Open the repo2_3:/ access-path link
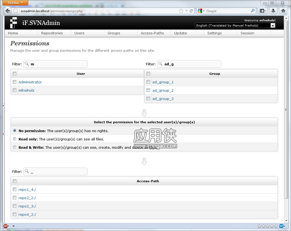Image resolution: width=291 pixels, height=231 pixels. (27, 206)
